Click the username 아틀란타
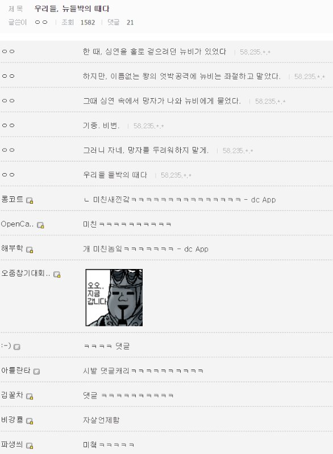The width and height of the screenshot is (333, 454). click(x=16, y=371)
